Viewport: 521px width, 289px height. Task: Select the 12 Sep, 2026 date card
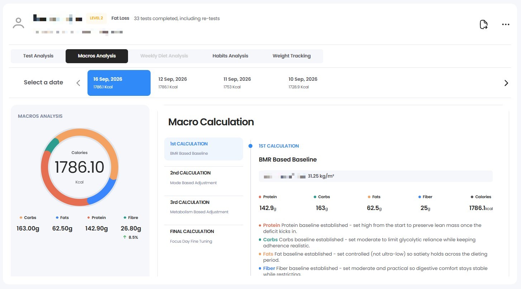(x=184, y=83)
